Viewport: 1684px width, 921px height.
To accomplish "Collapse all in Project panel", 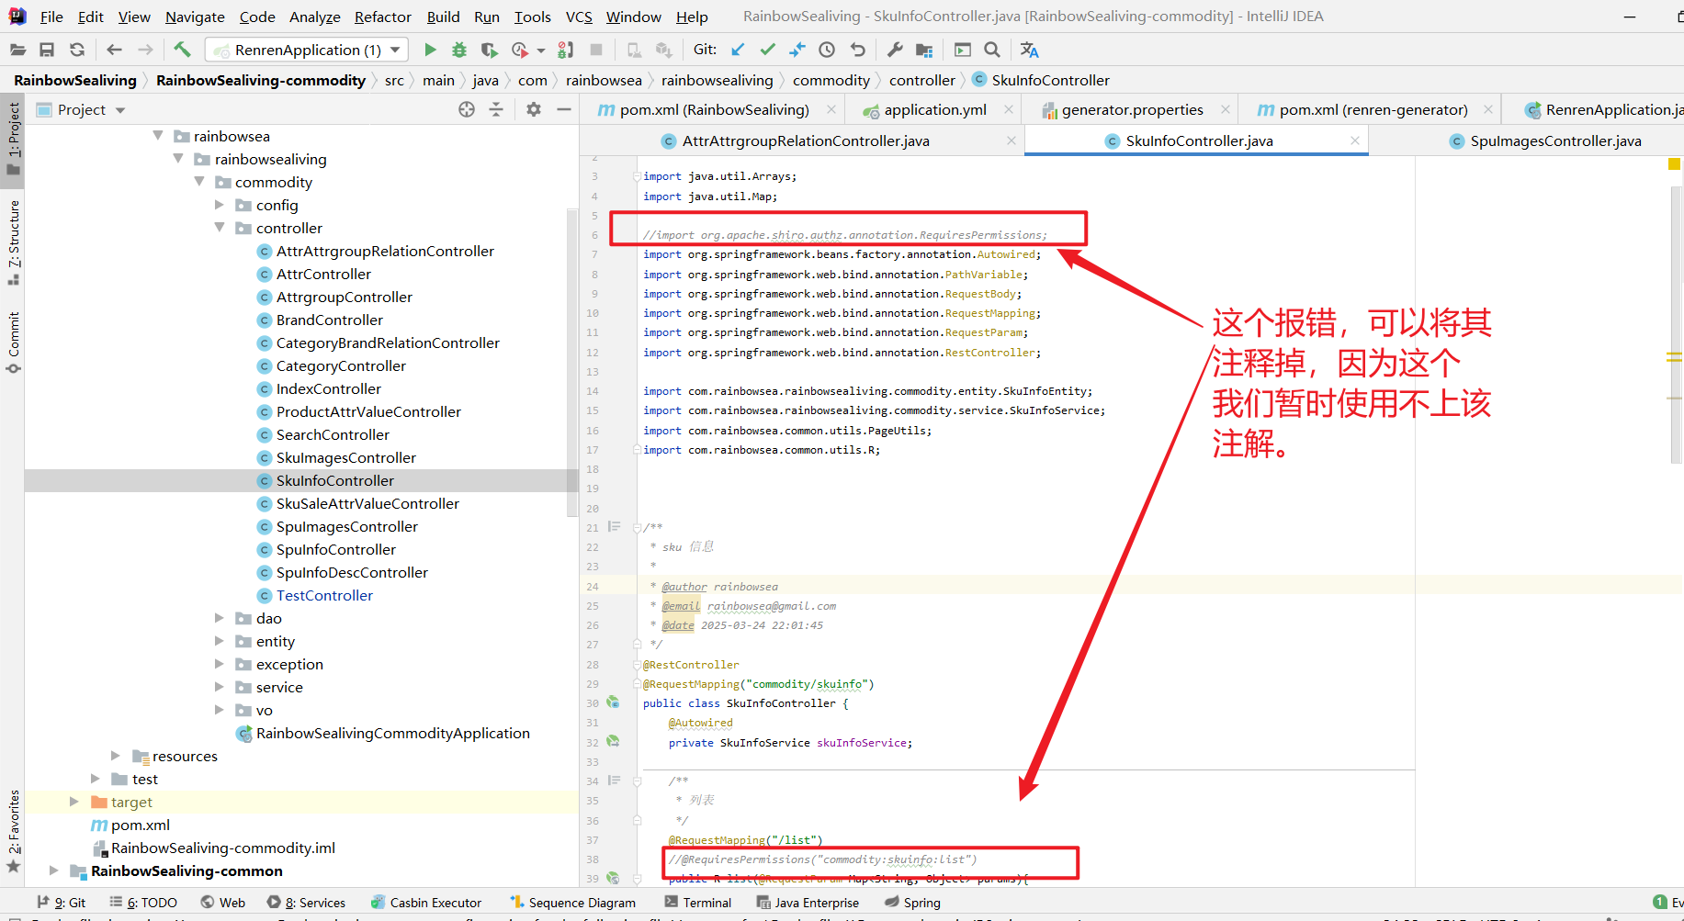I will click(496, 110).
